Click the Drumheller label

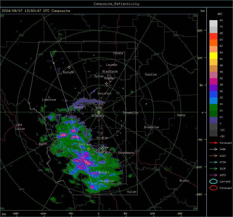pos(152,127)
